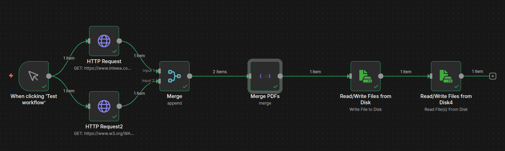This screenshot has width=505, height=151.
Task: Click the Disk4 node output connector dot
Action: tap(461, 76)
